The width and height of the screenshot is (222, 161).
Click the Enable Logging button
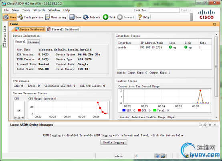point(114,142)
